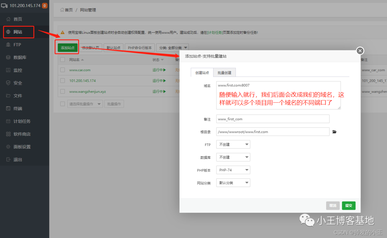This screenshot has height=238, width=387.
Task: Click the monitor icon beside server IP
Action: 4,6
